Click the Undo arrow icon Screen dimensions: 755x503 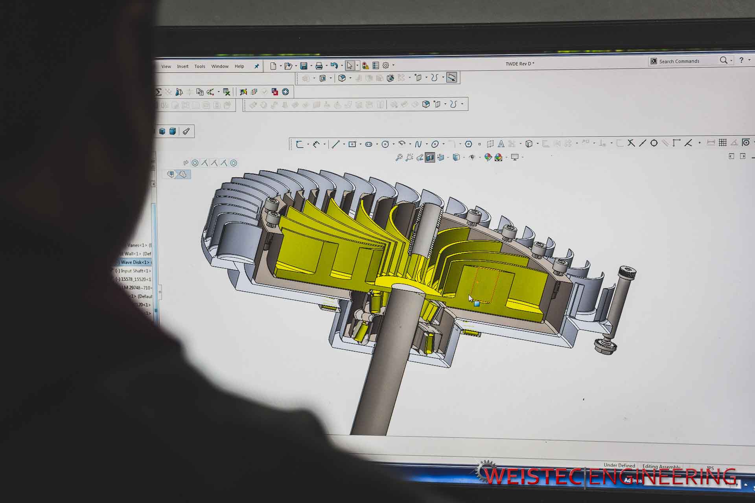click(334, 65)
